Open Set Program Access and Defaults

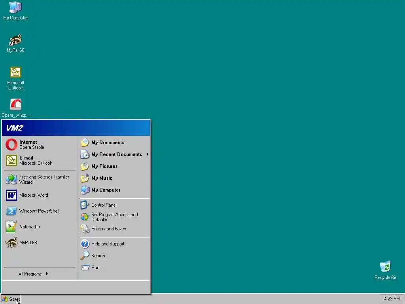[114, 217]
